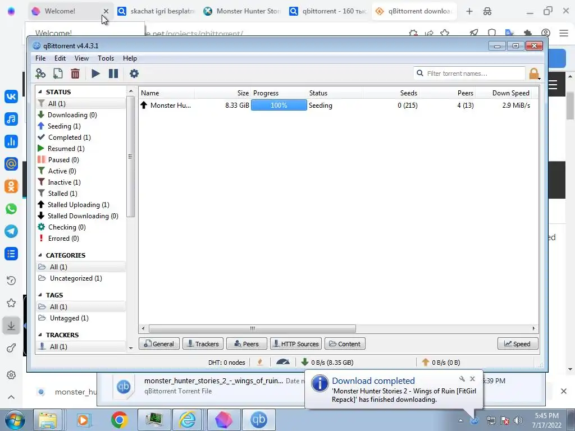Open Chrome from the taskbar
This screenshot has height=431, width=575.
click(x=119, y=420)
